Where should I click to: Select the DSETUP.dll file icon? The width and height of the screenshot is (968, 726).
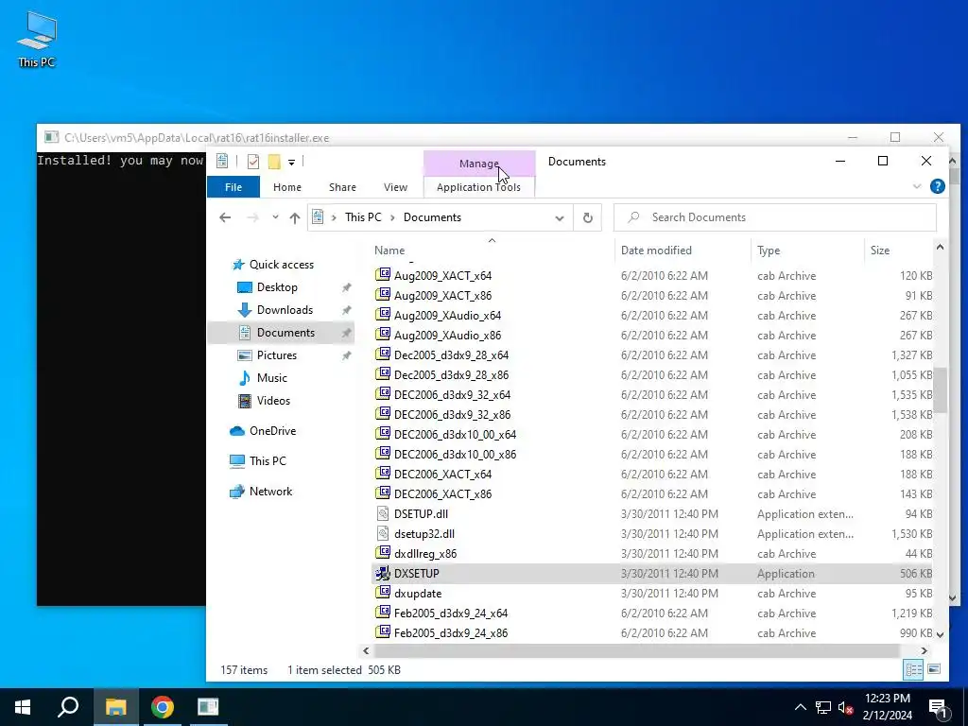[383, 513]
